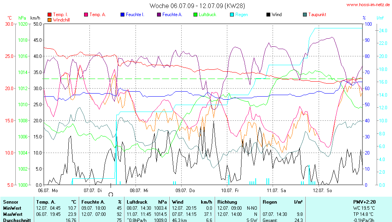Click the orange Windchill legend swatch
Viewport: 392px width, 222px height.
49,20
